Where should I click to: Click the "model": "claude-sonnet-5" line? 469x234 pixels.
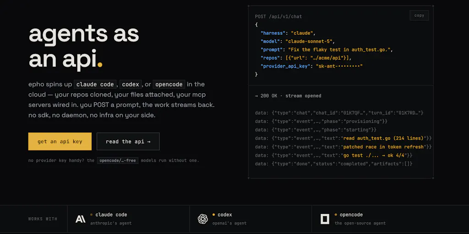click(298, 42)
